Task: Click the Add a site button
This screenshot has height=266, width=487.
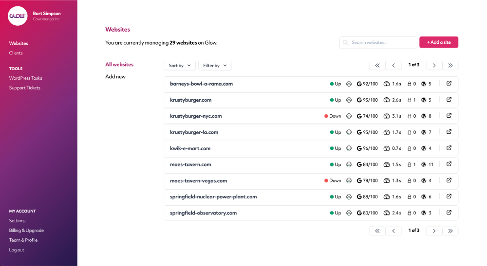Action: [x=439, y=42]
